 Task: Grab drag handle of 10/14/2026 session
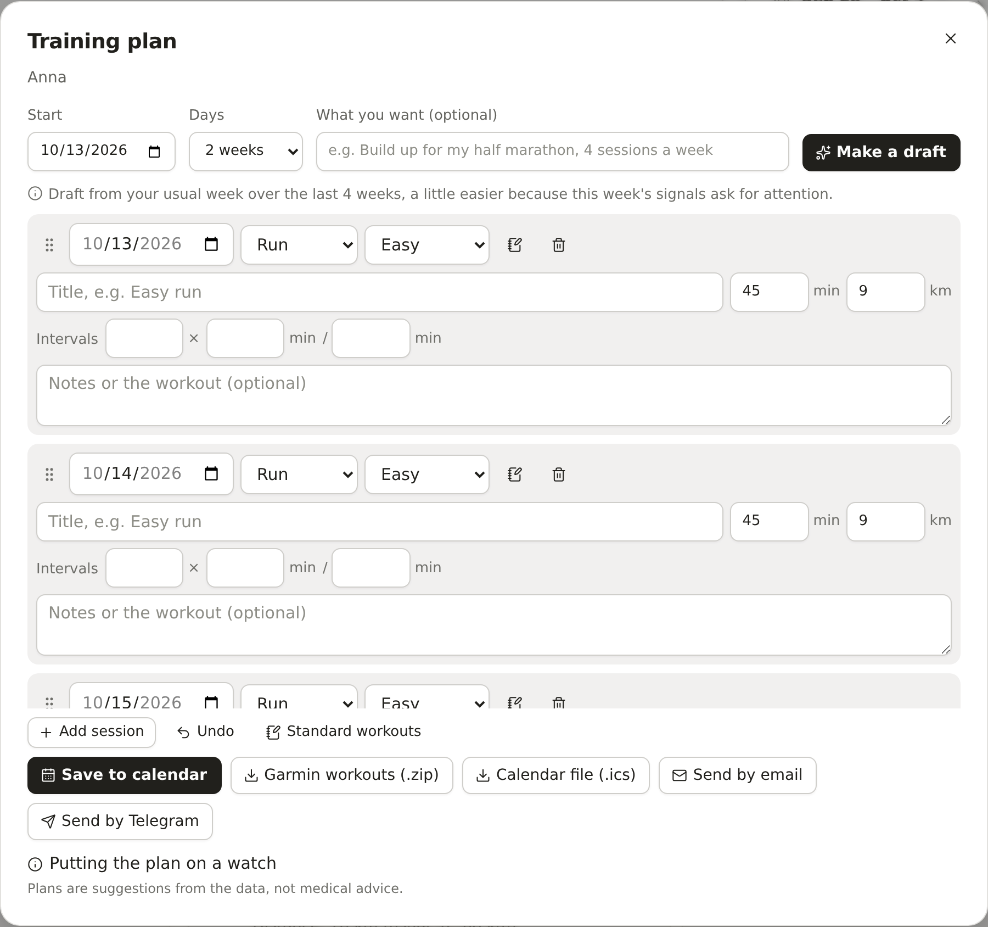tap(49, 474)
